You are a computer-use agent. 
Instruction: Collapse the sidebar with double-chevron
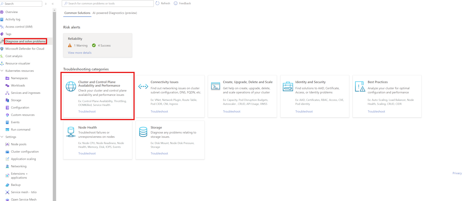coord(53,4)
